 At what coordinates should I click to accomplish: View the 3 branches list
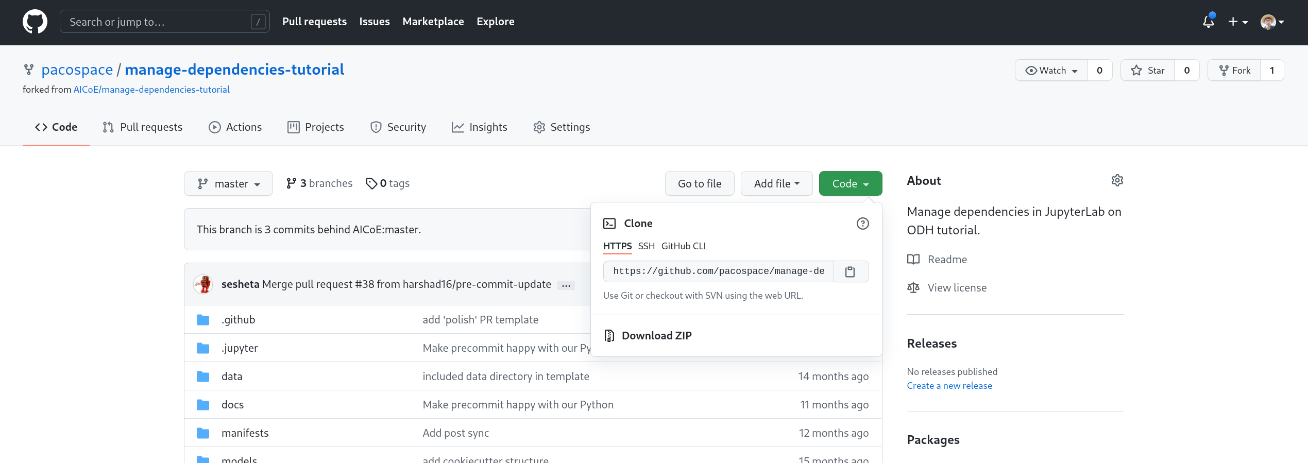point(319,183)
